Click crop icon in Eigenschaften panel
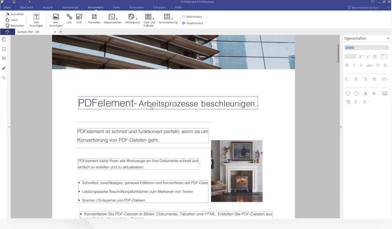 click(348, 102)
